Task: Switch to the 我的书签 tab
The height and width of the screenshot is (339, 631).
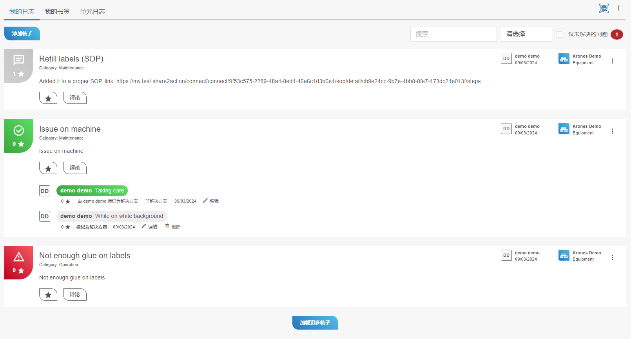Action: point(57,11)
